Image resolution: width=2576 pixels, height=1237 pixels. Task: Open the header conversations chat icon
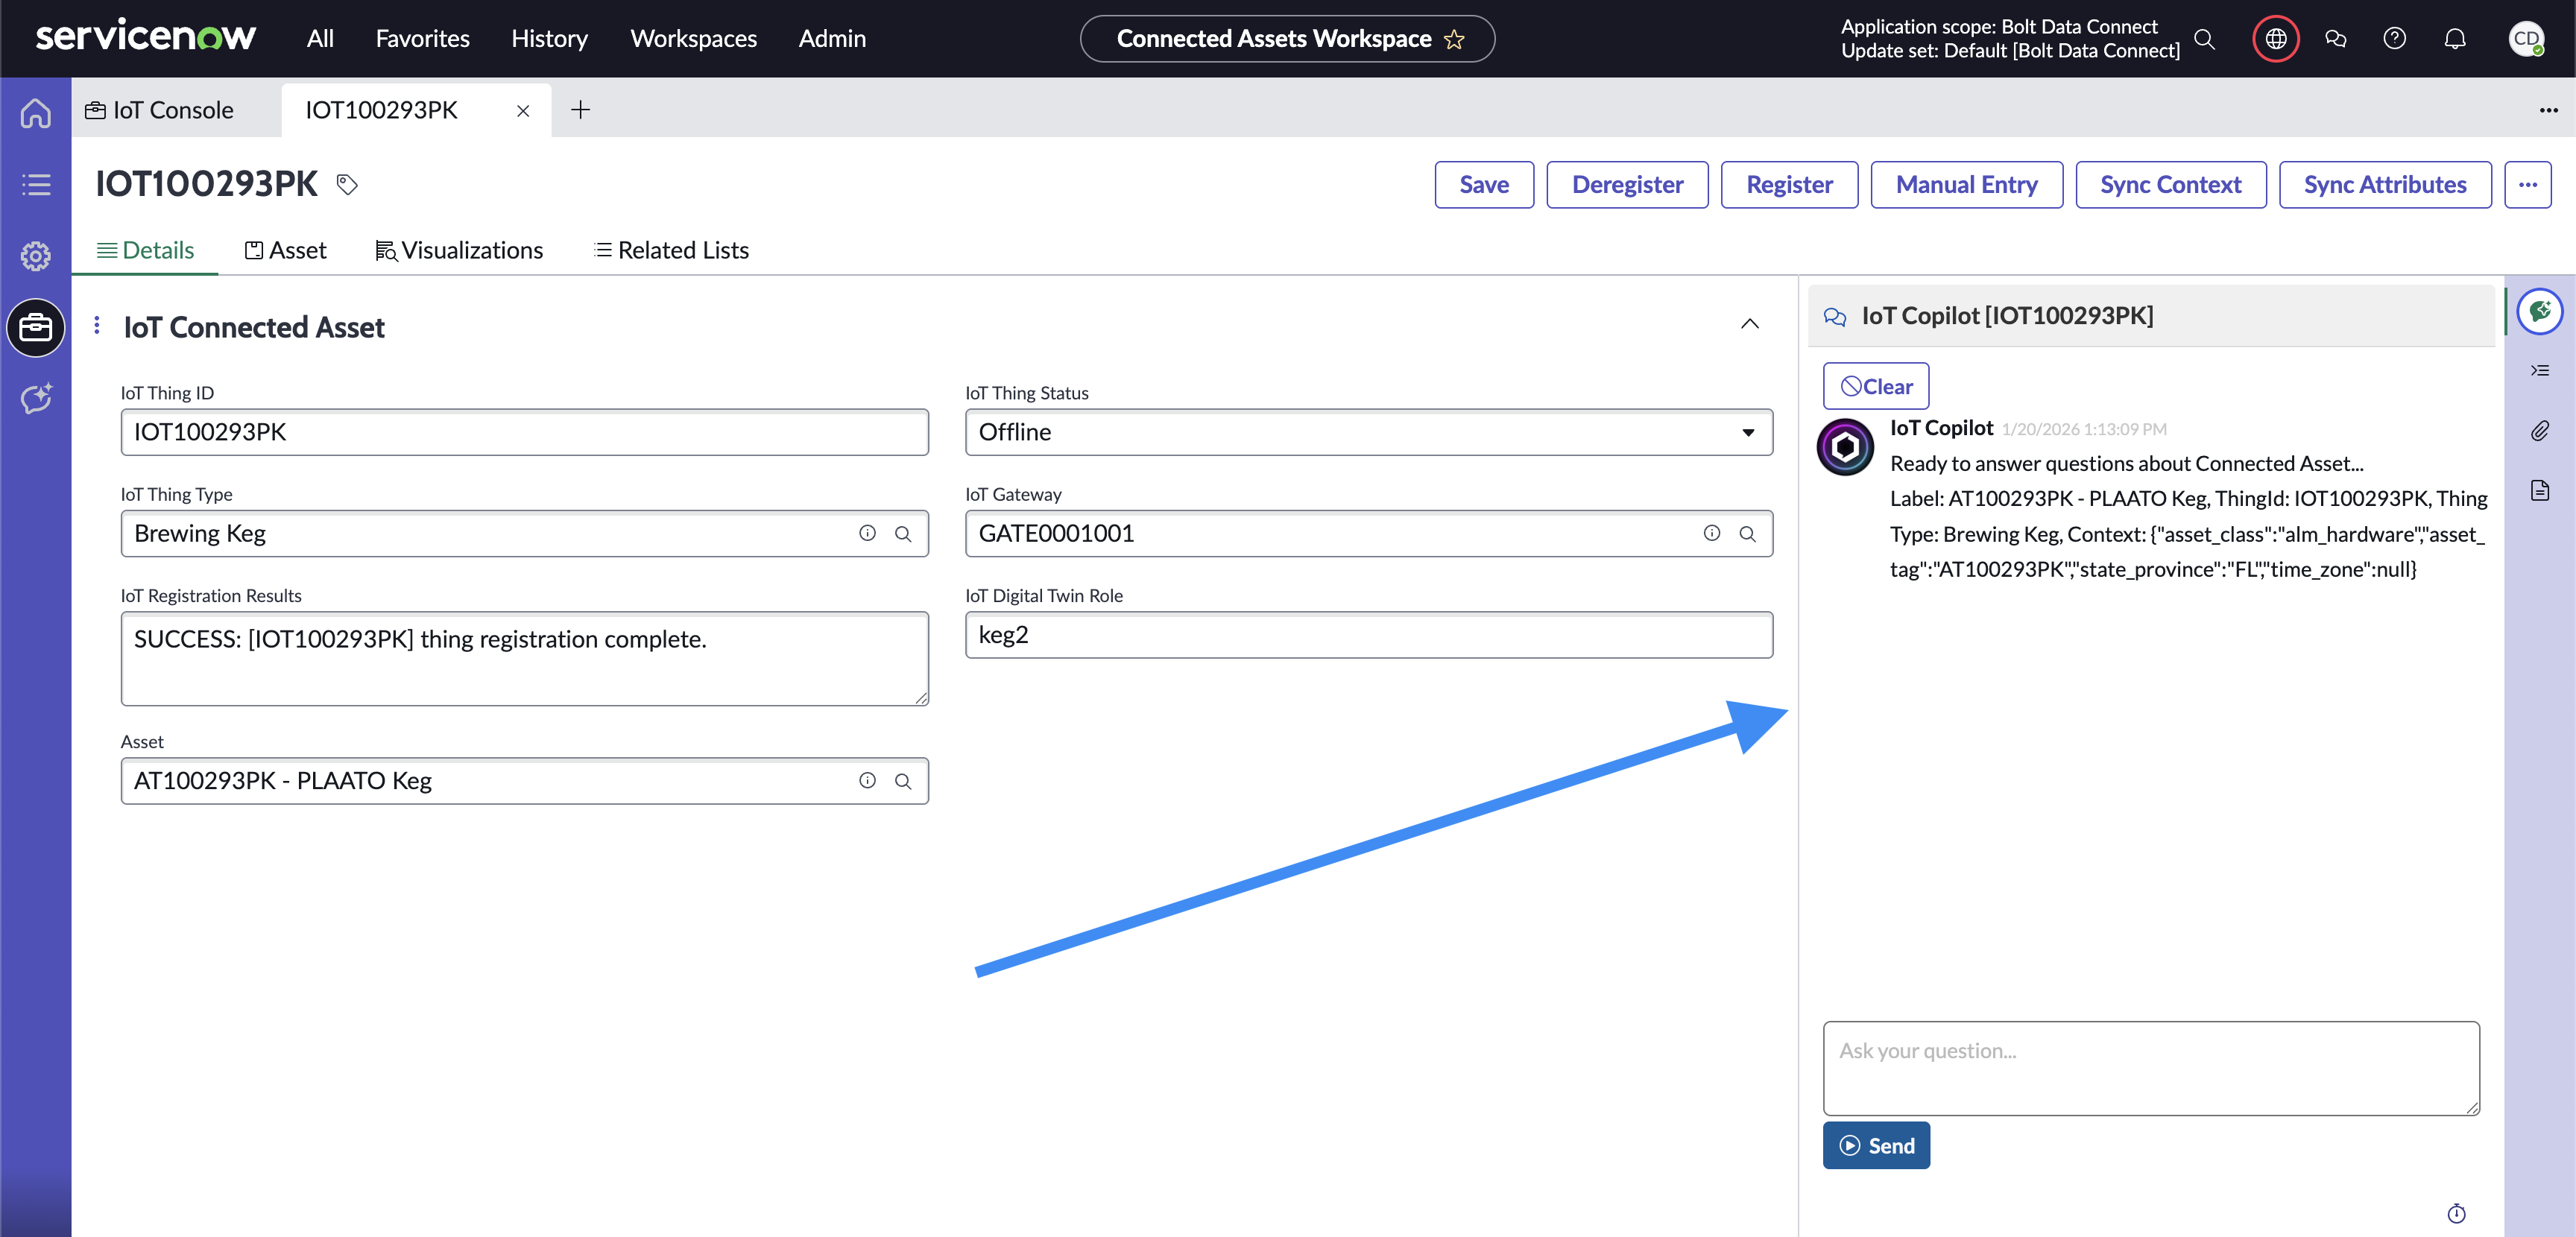click(2336, 39)
